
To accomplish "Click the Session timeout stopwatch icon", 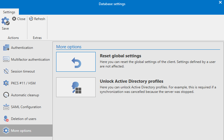I will pyautogui.click(x=6, y=71).
